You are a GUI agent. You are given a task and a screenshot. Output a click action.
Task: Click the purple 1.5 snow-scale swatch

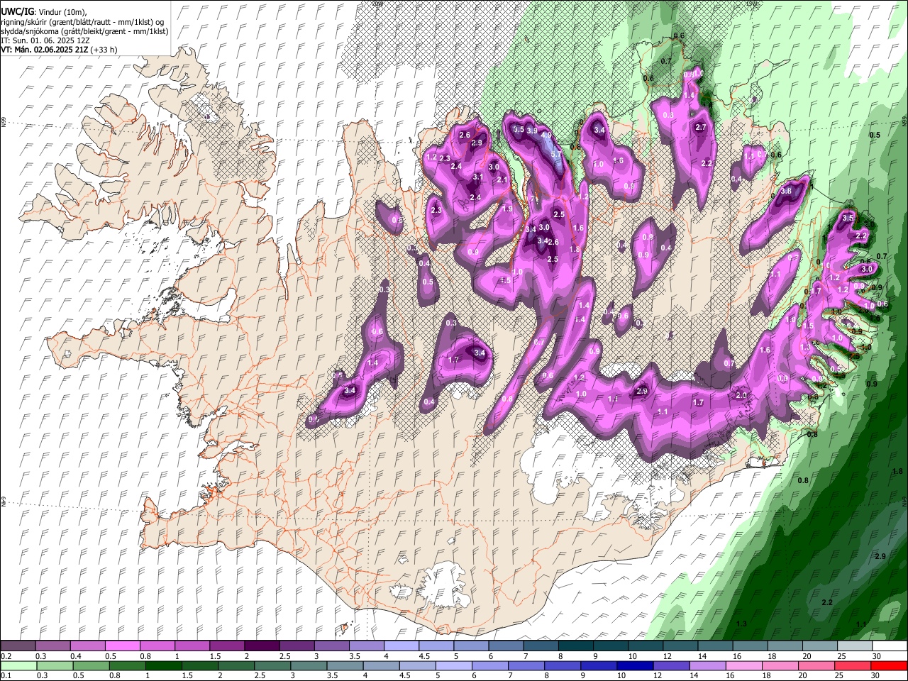(226, 646)
